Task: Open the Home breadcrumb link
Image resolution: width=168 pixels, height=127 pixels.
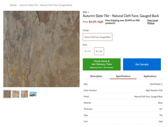Action: [x=13, y=5]
